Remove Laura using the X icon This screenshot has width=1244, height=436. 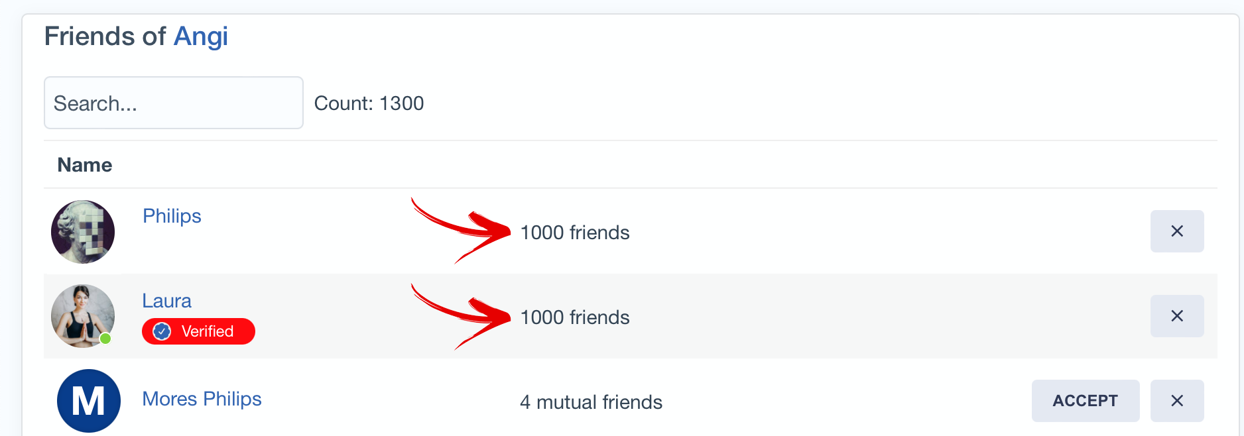tap(1176, 316)
